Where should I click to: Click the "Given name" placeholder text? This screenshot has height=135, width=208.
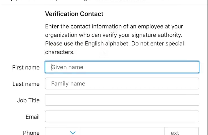click(67, 67)
